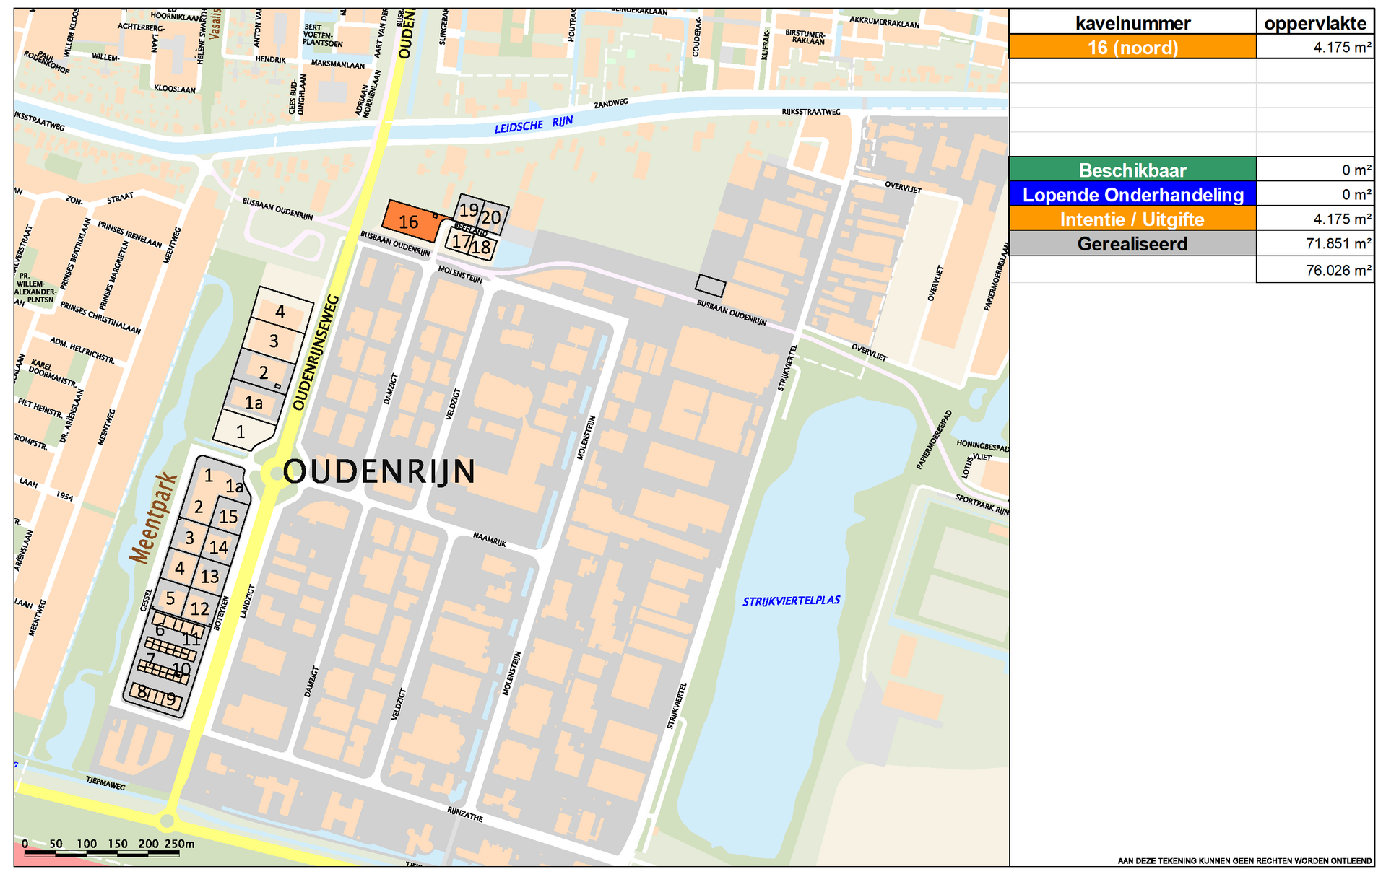The width and height of the screenshot is (1386, 869).
Task: Click the grey 'Gerealiseerd' legend swatch
Action: (1132, 243)
